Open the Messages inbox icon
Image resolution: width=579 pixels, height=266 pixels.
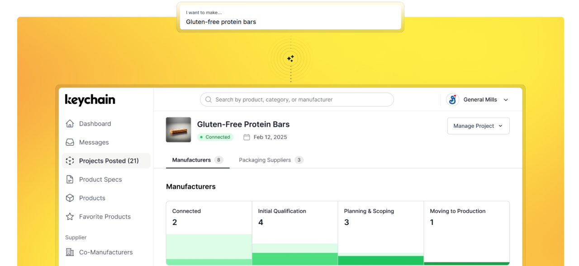tap(70, 142)
